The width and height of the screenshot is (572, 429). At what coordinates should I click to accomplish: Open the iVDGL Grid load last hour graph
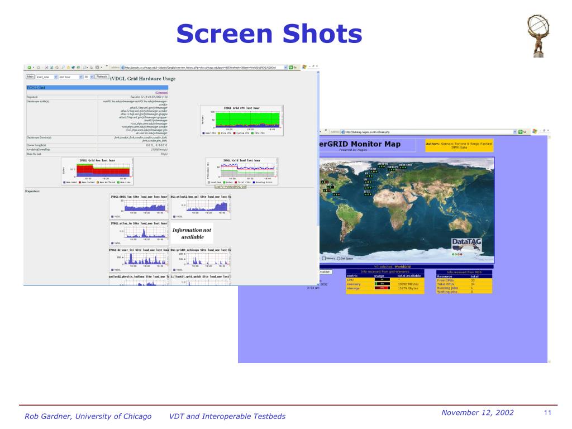[241, 171]
